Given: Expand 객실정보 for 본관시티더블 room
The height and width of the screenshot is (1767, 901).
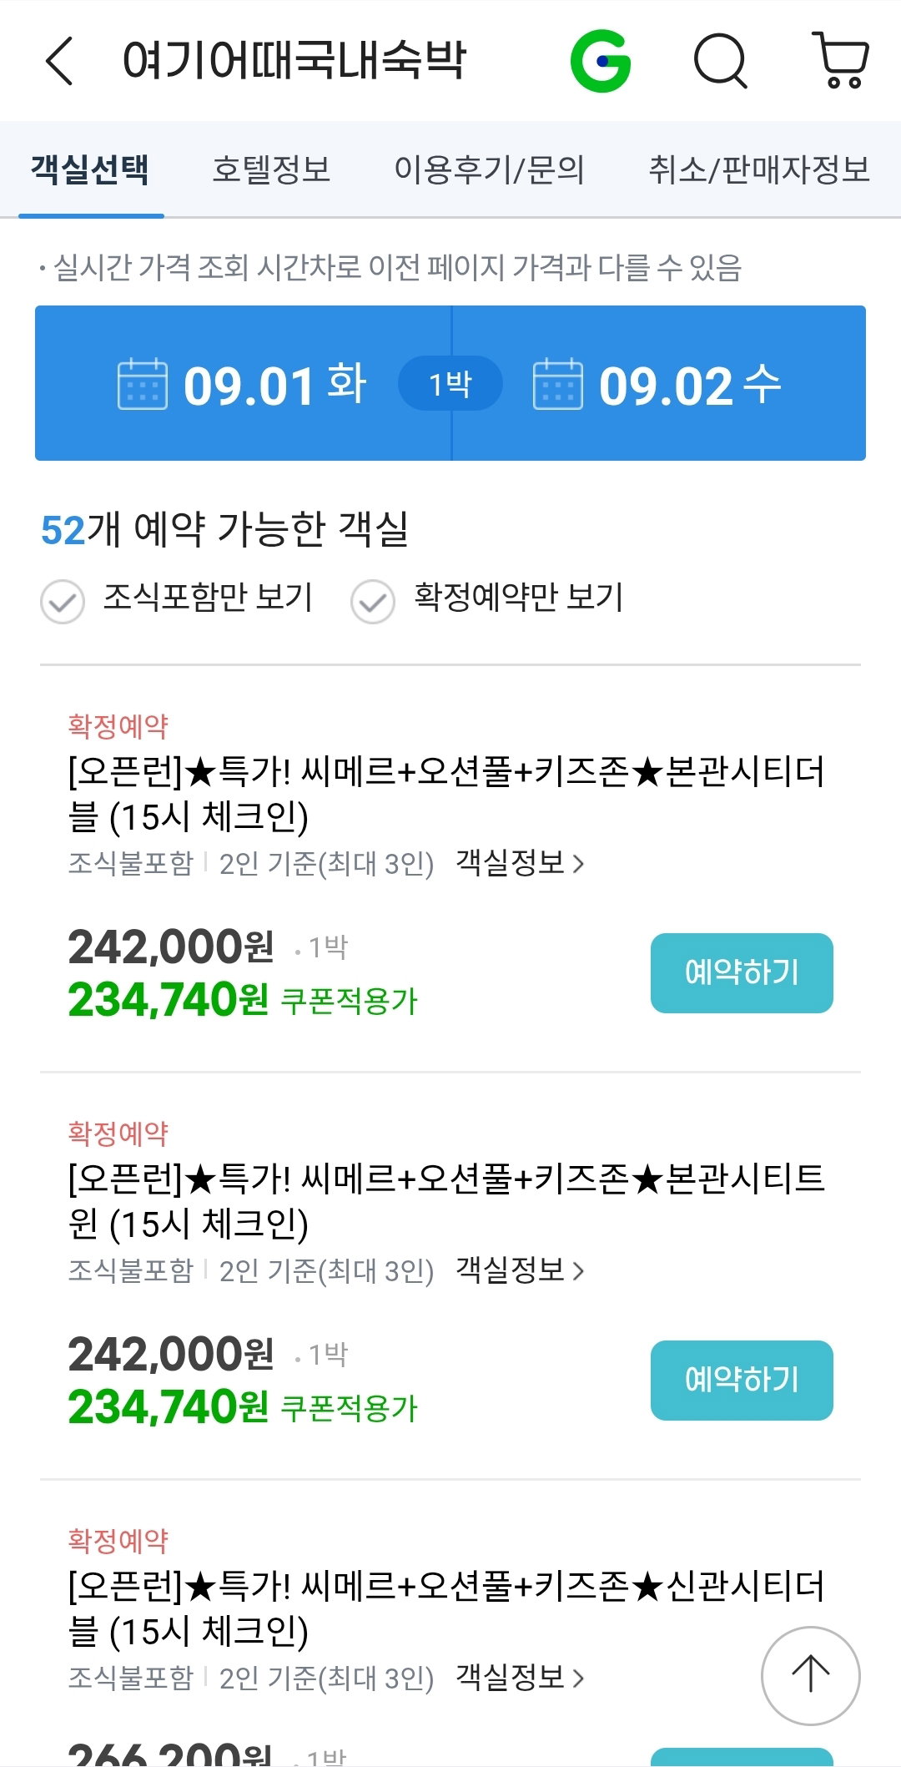Looking at the screenshot, I should 520,862.
